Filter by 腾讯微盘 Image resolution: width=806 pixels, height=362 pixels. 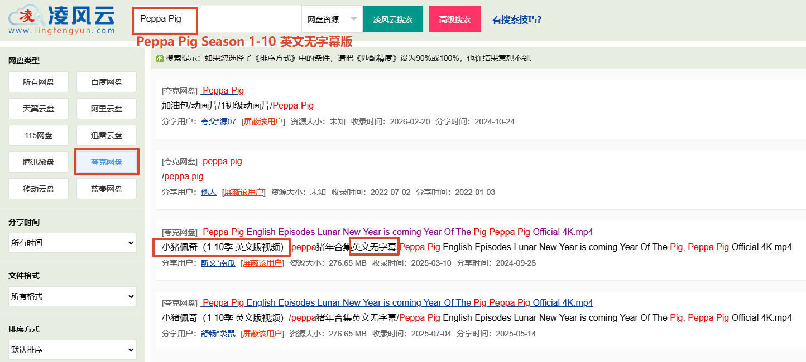[39, 162]
